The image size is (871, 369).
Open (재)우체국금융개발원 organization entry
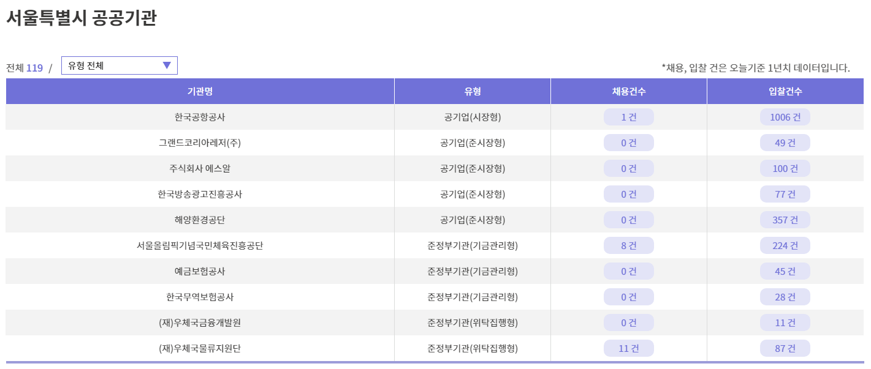pyautogui.click(x=200, y=322)
